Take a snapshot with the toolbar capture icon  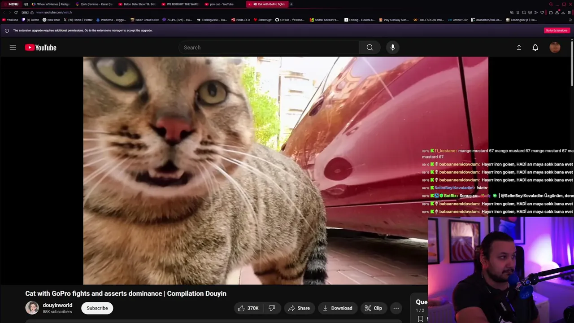pyautogui.click(x=524, y=13)
